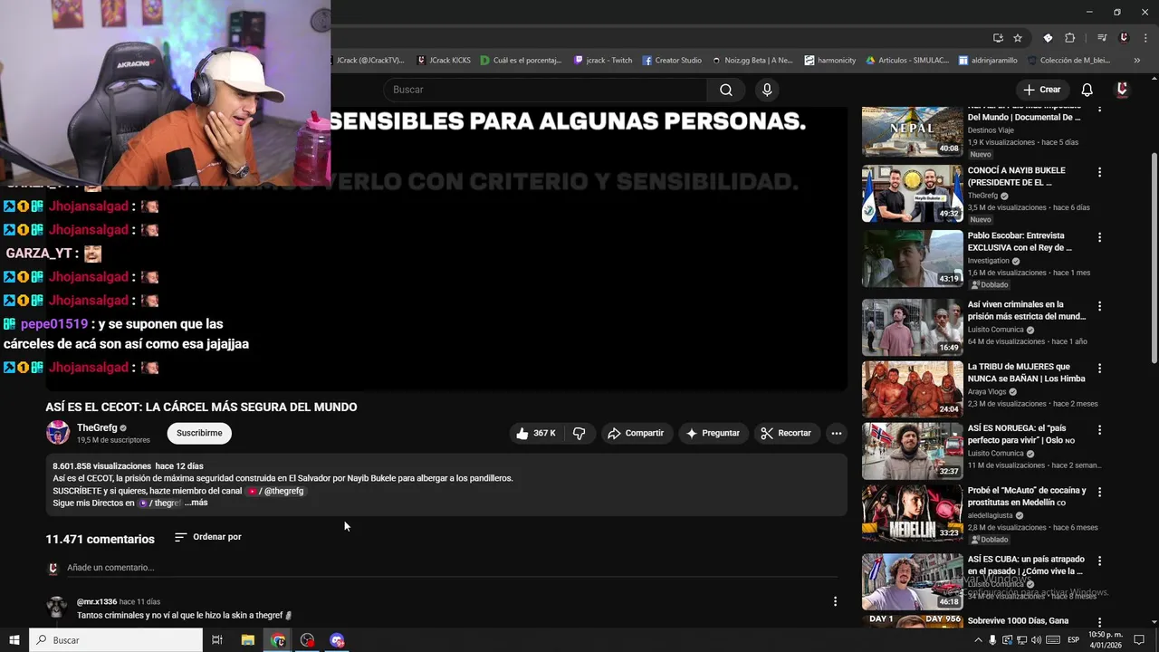Click the ESP language indicator

(1074, 640)
